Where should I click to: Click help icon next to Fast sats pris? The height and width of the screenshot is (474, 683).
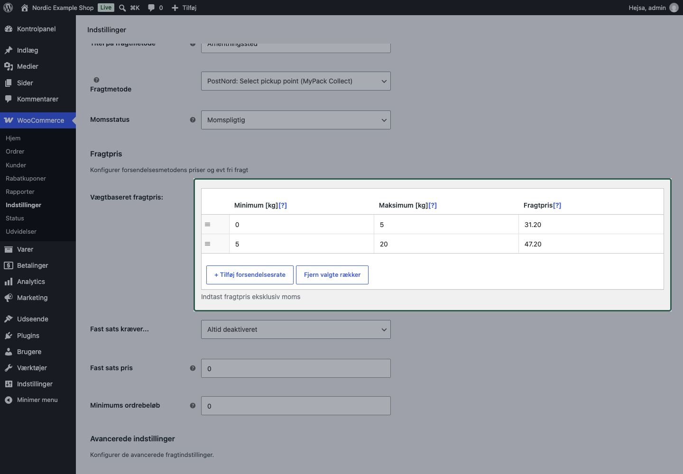coord(193,368)
